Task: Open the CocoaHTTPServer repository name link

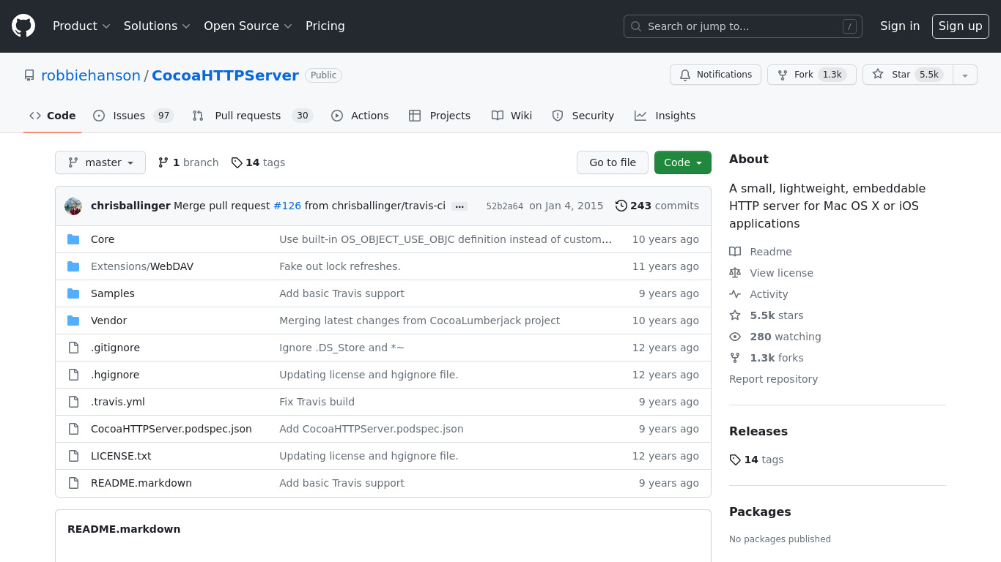Action: coord(225,75)
